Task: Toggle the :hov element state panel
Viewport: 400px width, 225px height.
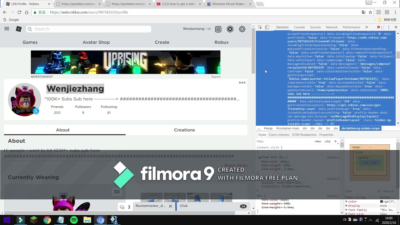Action: coord(318,141)
